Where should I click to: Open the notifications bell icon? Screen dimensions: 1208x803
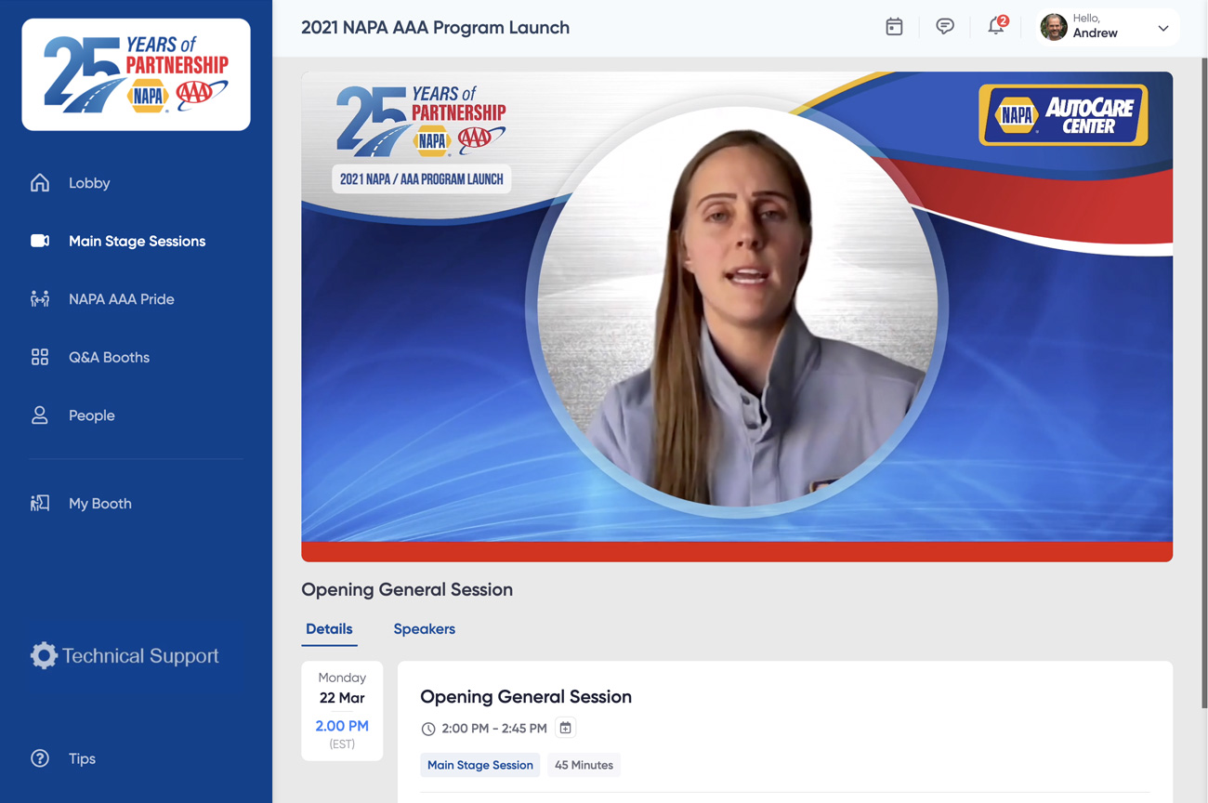[x=995, y=27]
